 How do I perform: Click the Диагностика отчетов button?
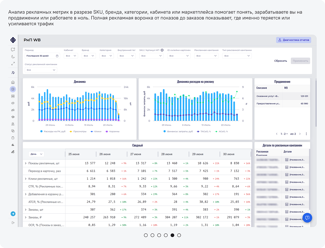pos(294,40)
